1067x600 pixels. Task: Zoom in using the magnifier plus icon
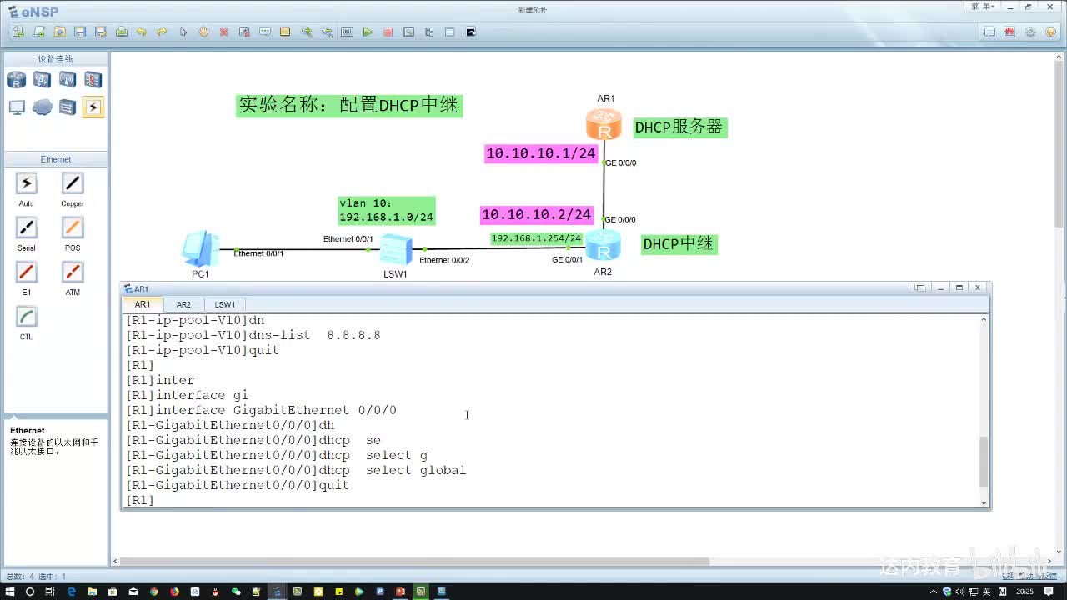click(x=307, y=32)
